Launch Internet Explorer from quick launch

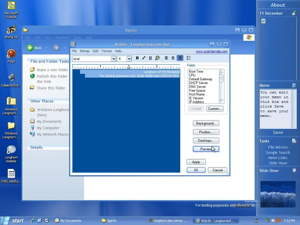(x=33, y=221)
